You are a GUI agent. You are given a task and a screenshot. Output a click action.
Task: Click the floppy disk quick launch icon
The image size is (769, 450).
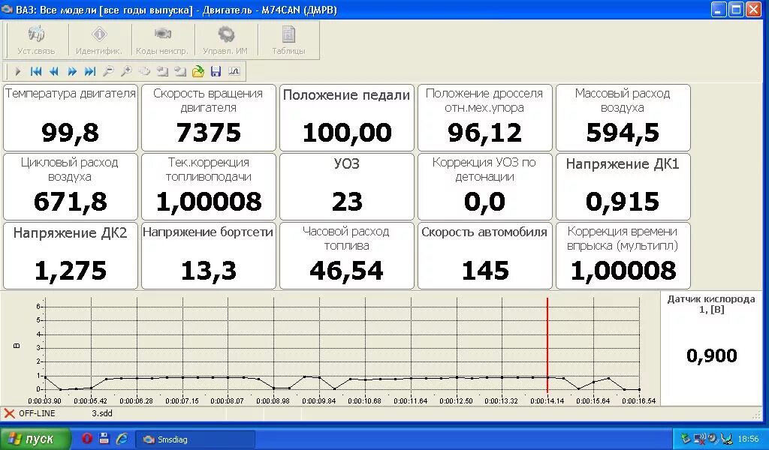(x=104, y=438)
